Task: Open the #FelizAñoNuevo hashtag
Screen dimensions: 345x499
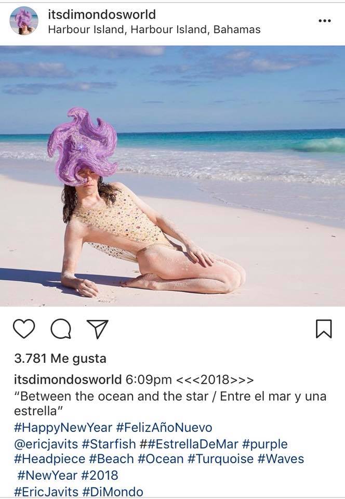Action: 164,427
